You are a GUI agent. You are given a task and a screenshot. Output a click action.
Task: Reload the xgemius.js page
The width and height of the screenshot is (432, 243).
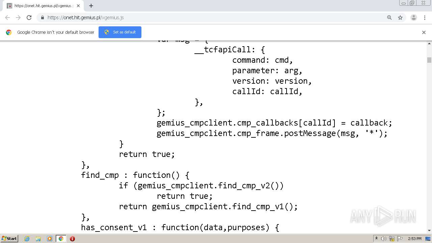29,18
